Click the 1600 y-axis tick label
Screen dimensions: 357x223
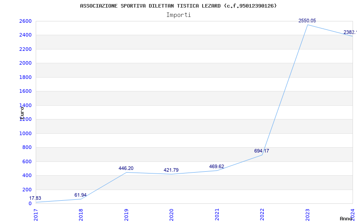click(x=25, y=91)
